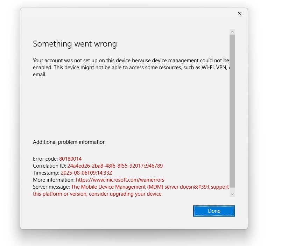Viewport: 281px width, 246px height.
Task: Click the scrollbar up arrow
Action: [232, 32]
